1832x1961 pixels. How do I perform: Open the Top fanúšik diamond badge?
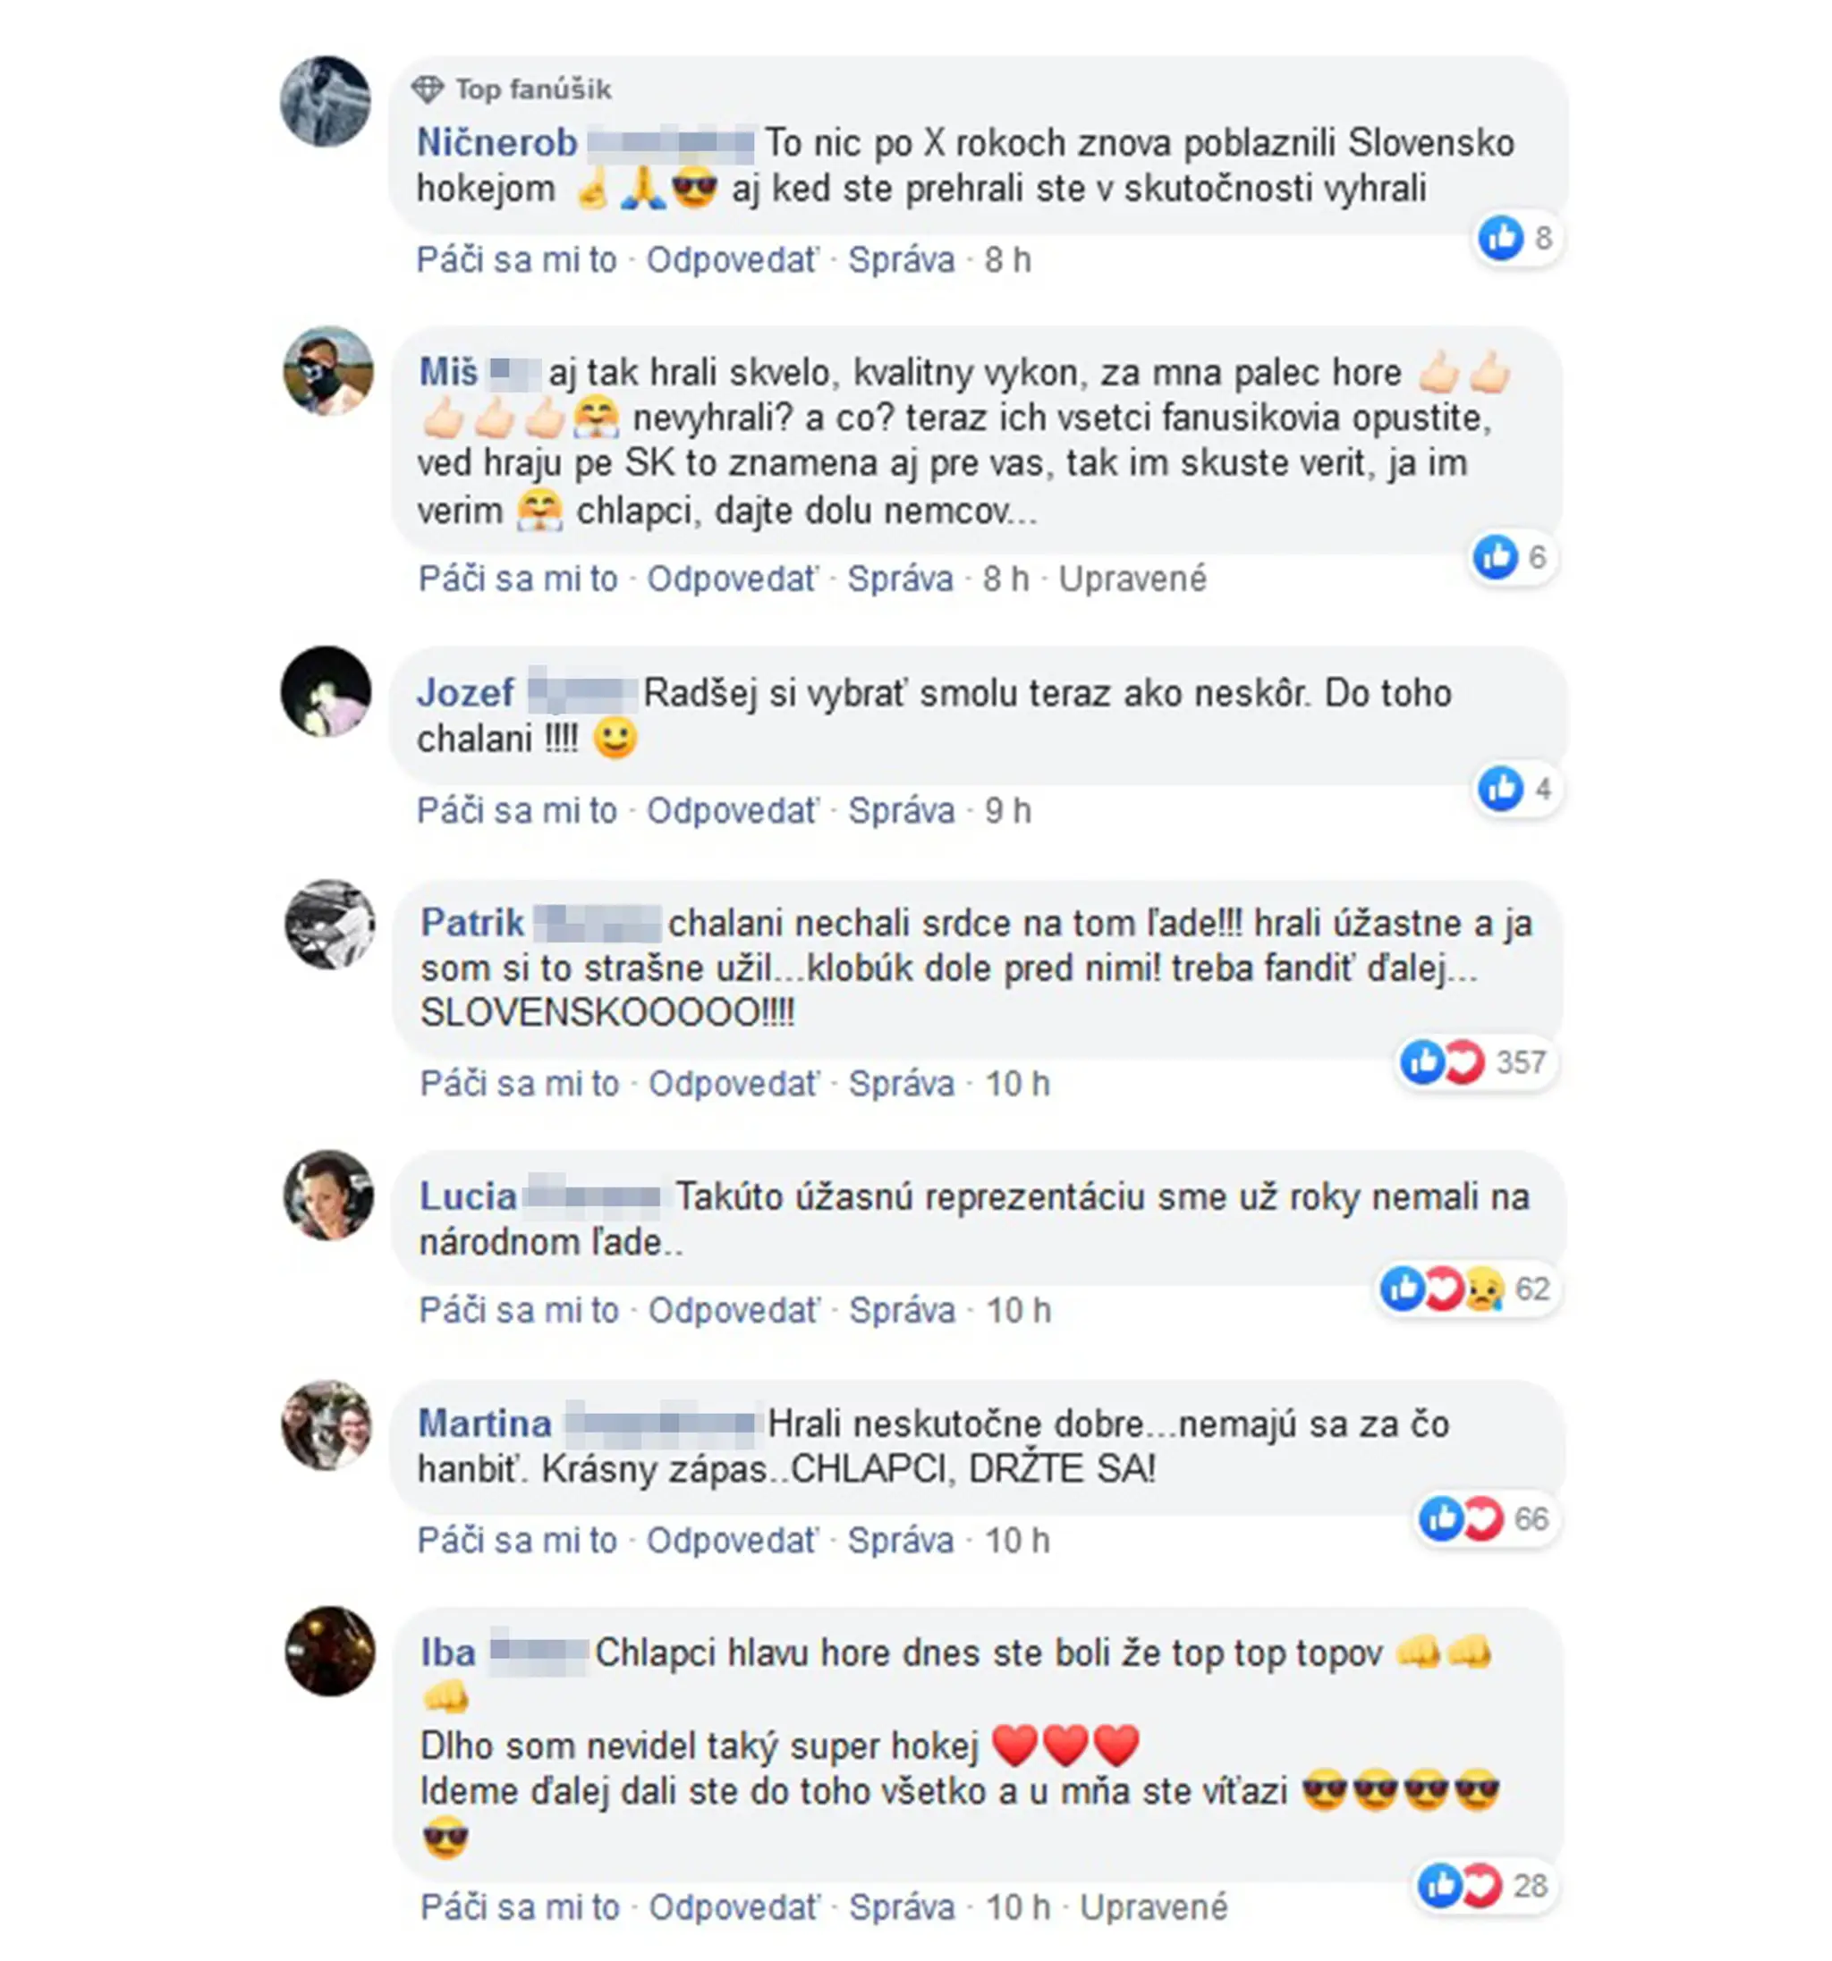pyautogui.click(x=511, y=89)
